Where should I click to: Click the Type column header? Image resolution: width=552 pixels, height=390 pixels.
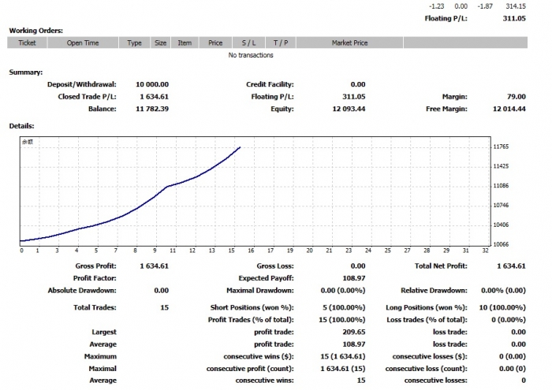(x=135, y=43)
